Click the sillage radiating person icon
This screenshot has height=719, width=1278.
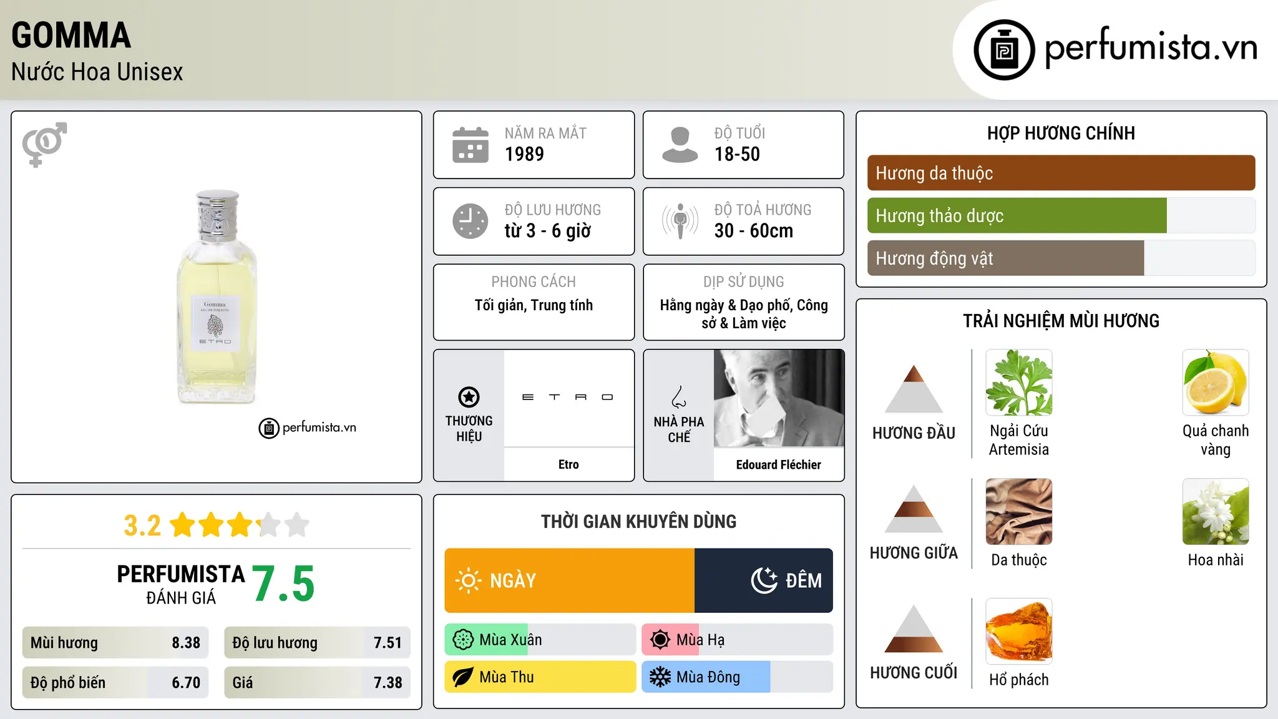point(680,221)
